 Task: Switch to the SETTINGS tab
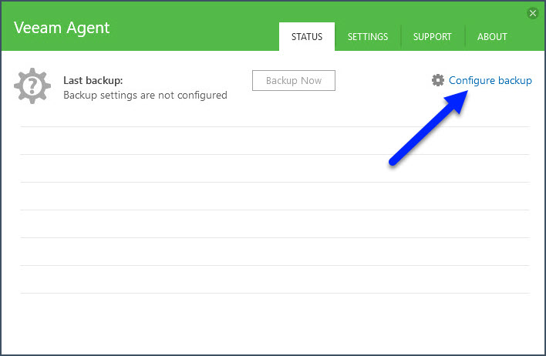tap(368, 36)
